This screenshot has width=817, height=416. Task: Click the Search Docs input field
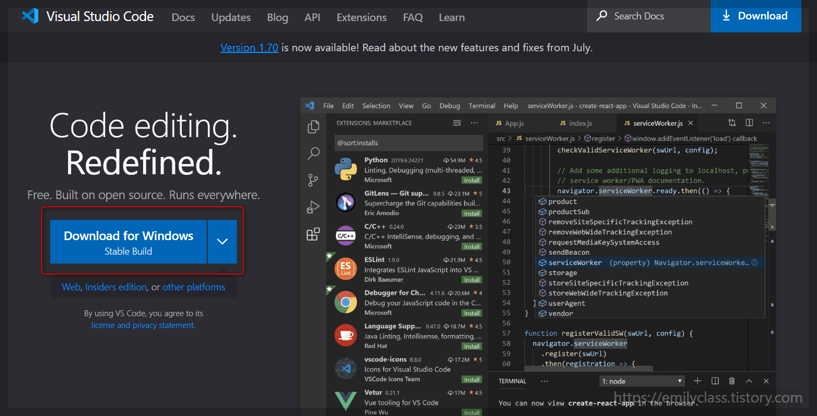click(649, 16)
